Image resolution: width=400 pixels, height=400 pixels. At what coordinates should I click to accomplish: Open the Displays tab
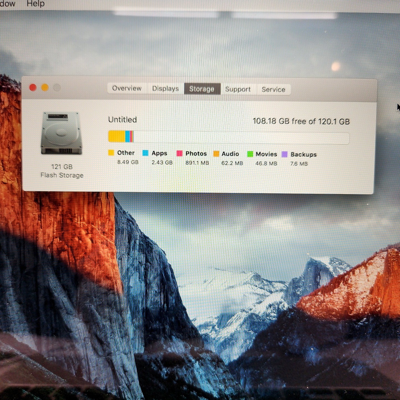(165, 89)
